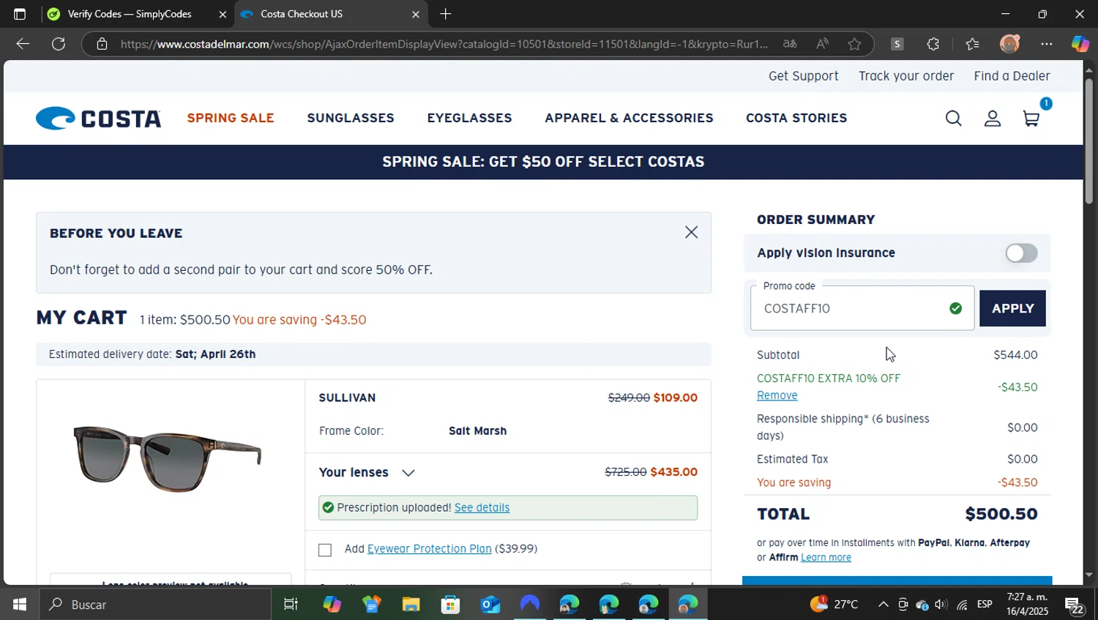Open the notification center icon
The height and width of the screenshot is (620, 1098).
click(x=1075, y=605)
